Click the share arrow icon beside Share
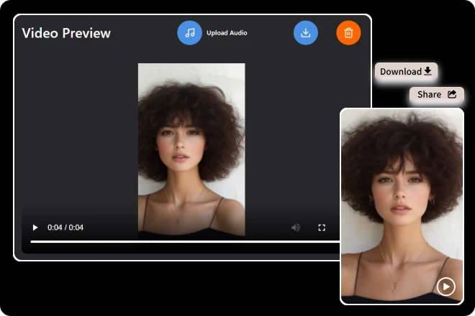This screenshot has height=316, width=475. [x=452, y=94]
